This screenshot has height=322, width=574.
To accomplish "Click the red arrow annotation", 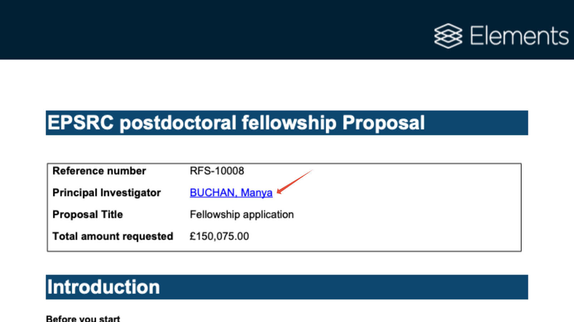I will point(294,182).
